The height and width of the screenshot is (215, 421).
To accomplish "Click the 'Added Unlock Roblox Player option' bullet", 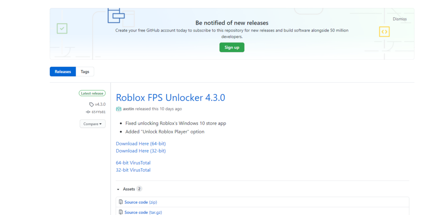I will pos(165,132).
